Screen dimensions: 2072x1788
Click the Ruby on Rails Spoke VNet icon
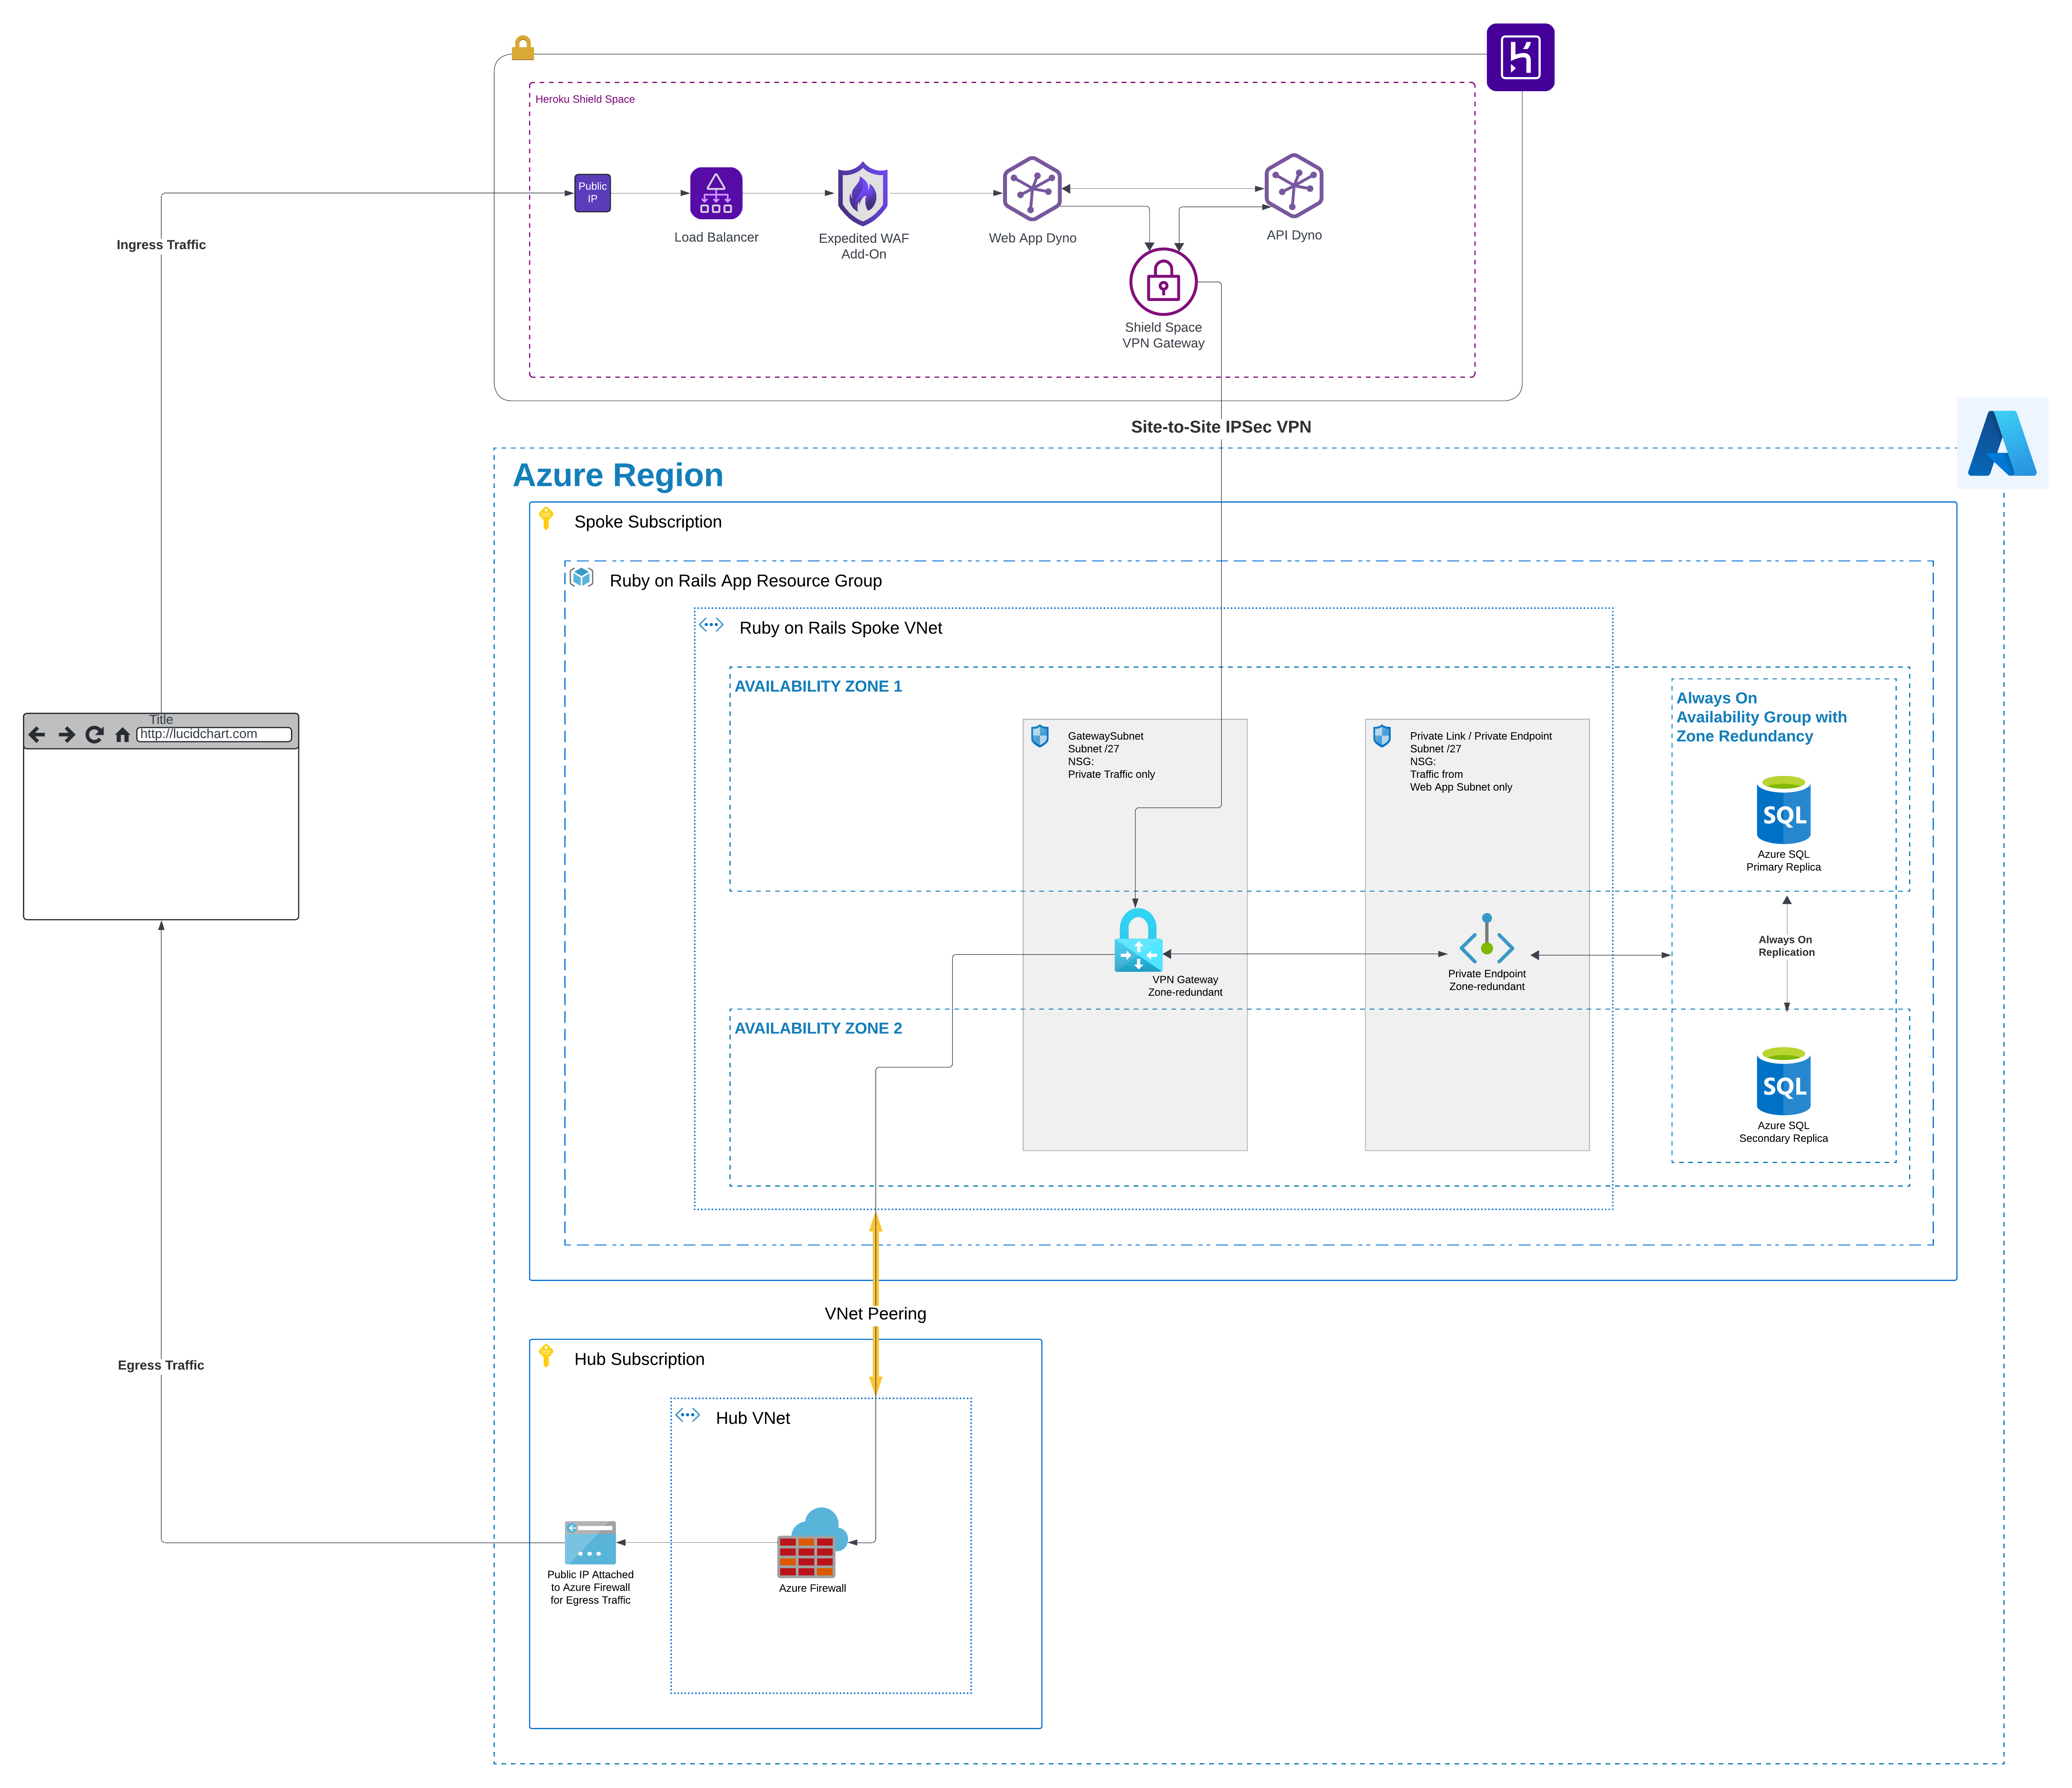pyautogui.click(x=711, y=625)
